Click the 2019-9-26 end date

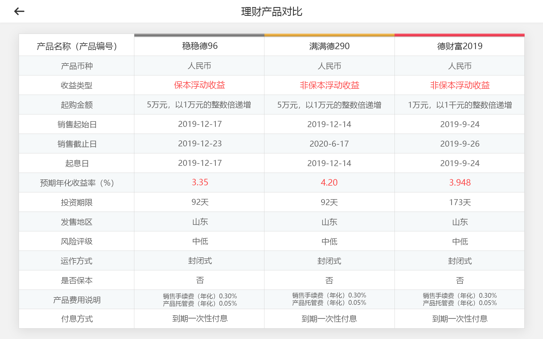coord(460,144)
